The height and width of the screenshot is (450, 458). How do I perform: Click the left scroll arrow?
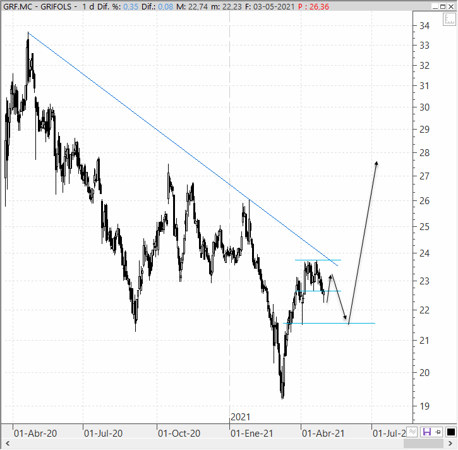point(8,443)
